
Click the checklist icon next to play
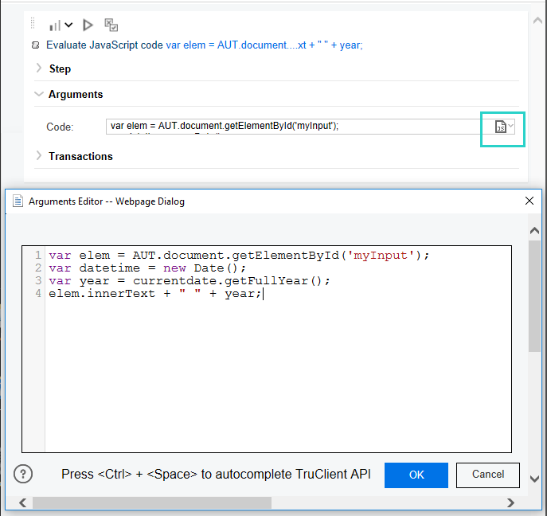(111, 25)
